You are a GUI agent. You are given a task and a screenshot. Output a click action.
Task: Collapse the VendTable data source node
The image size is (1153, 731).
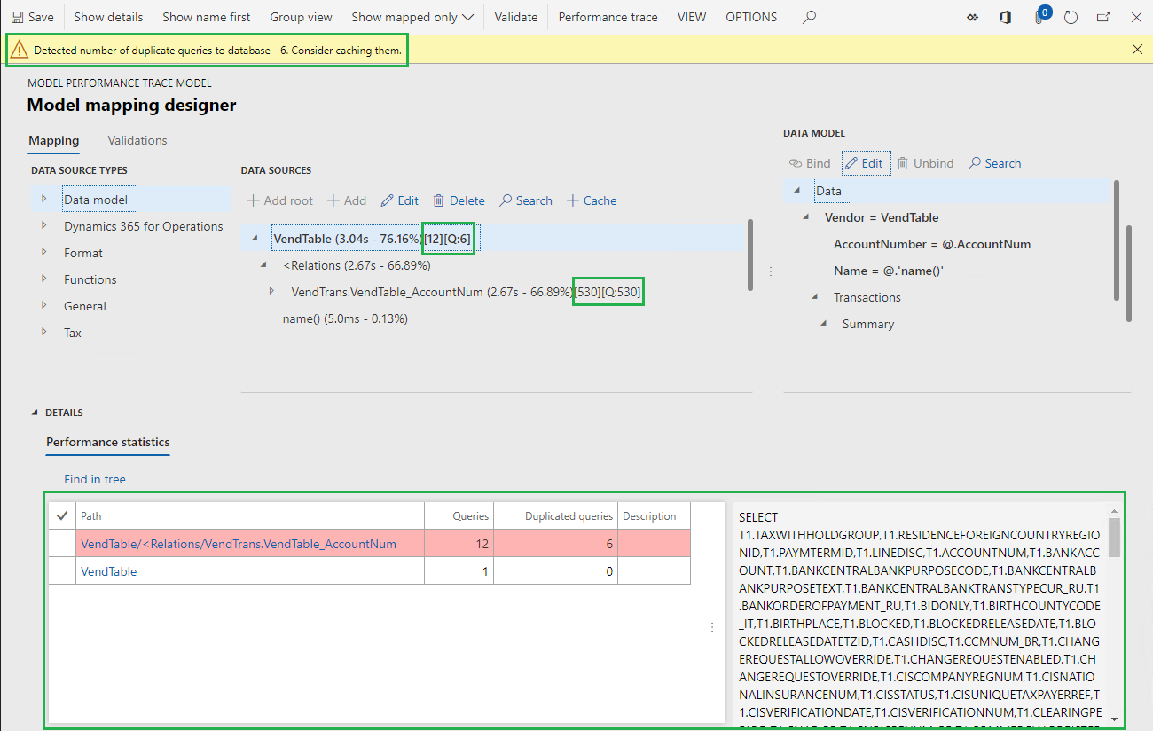point(254,238)
